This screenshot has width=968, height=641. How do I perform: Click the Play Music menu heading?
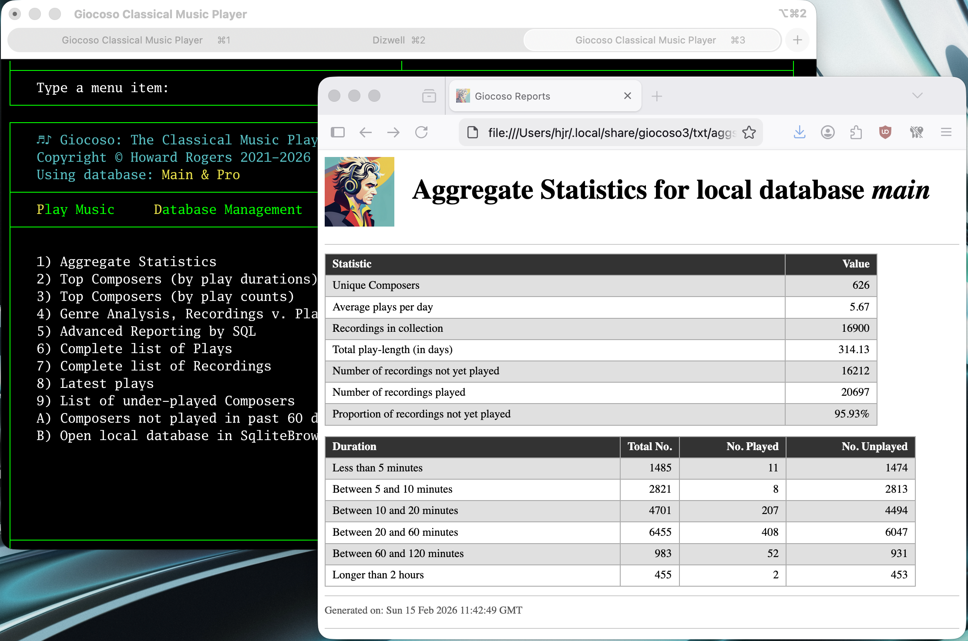[x=75, y=209]
